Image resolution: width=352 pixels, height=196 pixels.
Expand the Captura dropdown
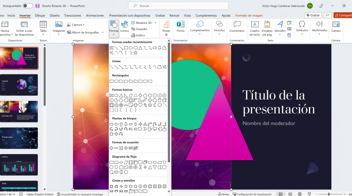coord(76,25)
